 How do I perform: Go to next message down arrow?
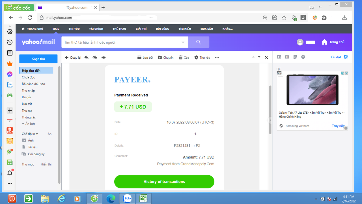coord(259,57)
